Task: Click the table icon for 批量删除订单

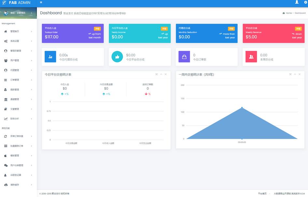Action: [x=6, y=146]
